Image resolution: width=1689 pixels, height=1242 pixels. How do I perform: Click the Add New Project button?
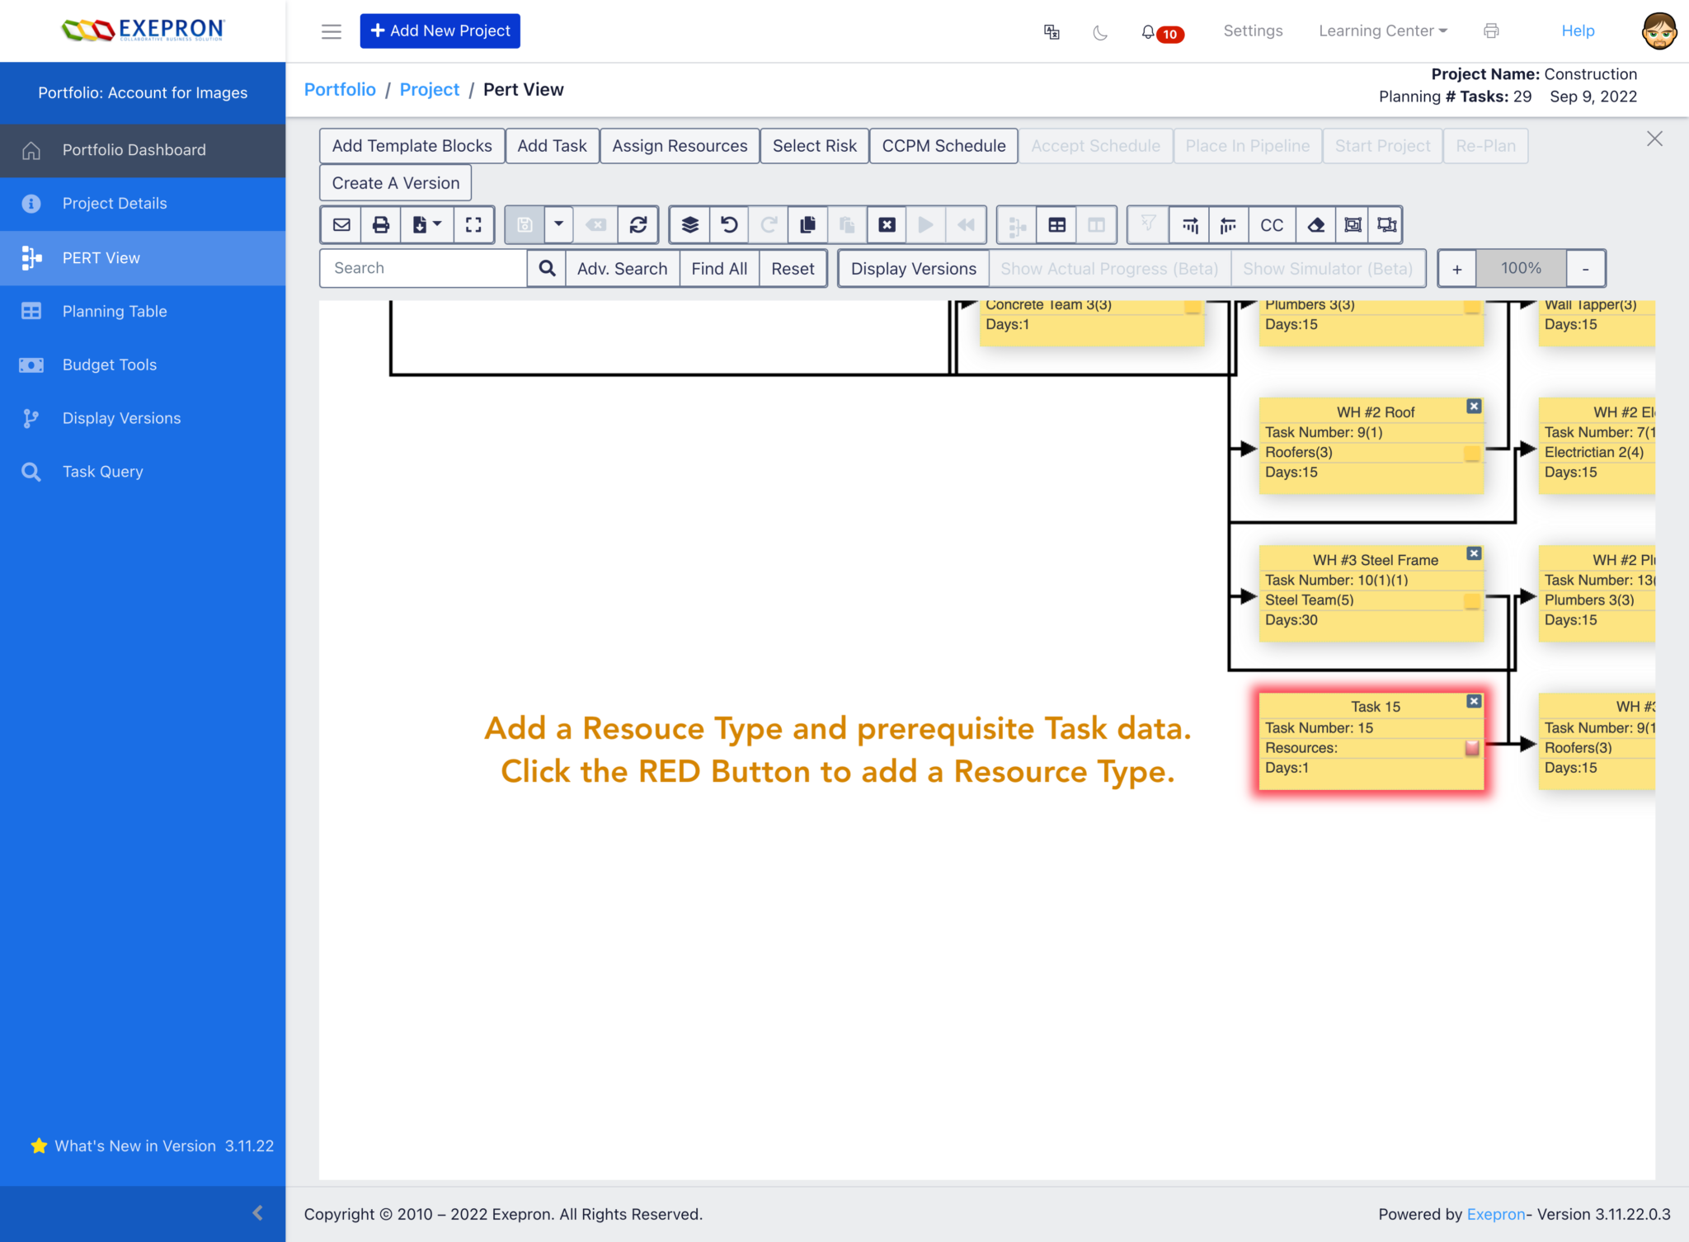pyautogui.click(x=440, y=31)
